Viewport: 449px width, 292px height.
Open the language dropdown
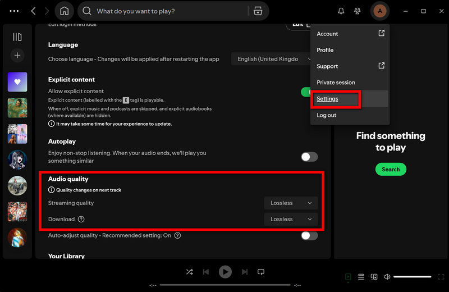pos(271,59)
